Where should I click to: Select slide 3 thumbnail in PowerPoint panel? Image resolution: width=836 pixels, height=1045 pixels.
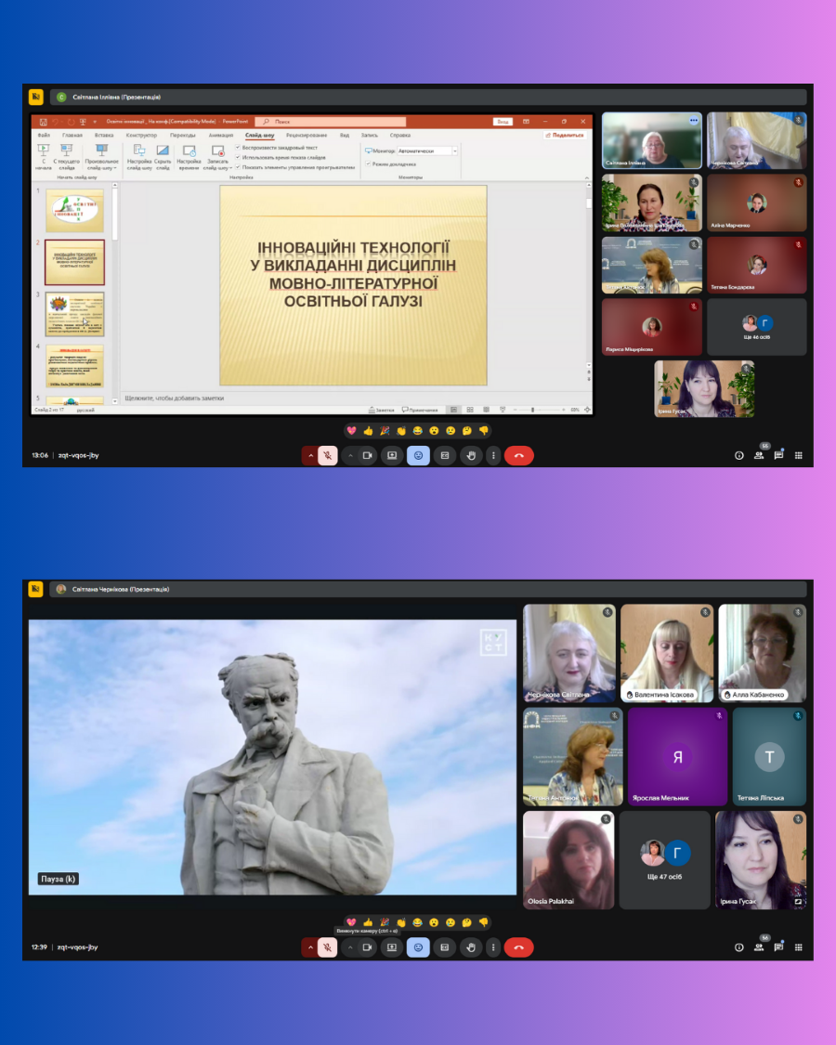click(75, 314)
